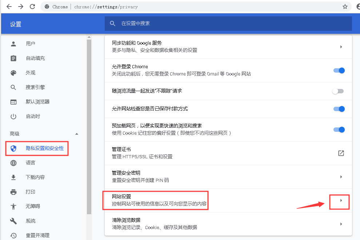
Task: Click the 网站设置 row title
Action: coord(121,196)
